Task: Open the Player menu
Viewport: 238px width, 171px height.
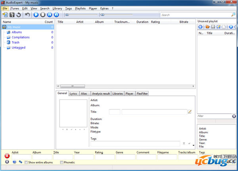Action: point(93,8)
